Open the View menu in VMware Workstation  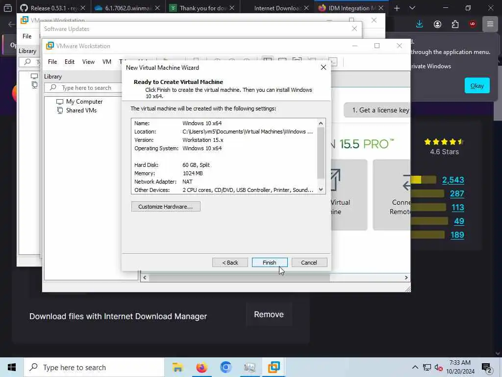(x=88, y=61)
